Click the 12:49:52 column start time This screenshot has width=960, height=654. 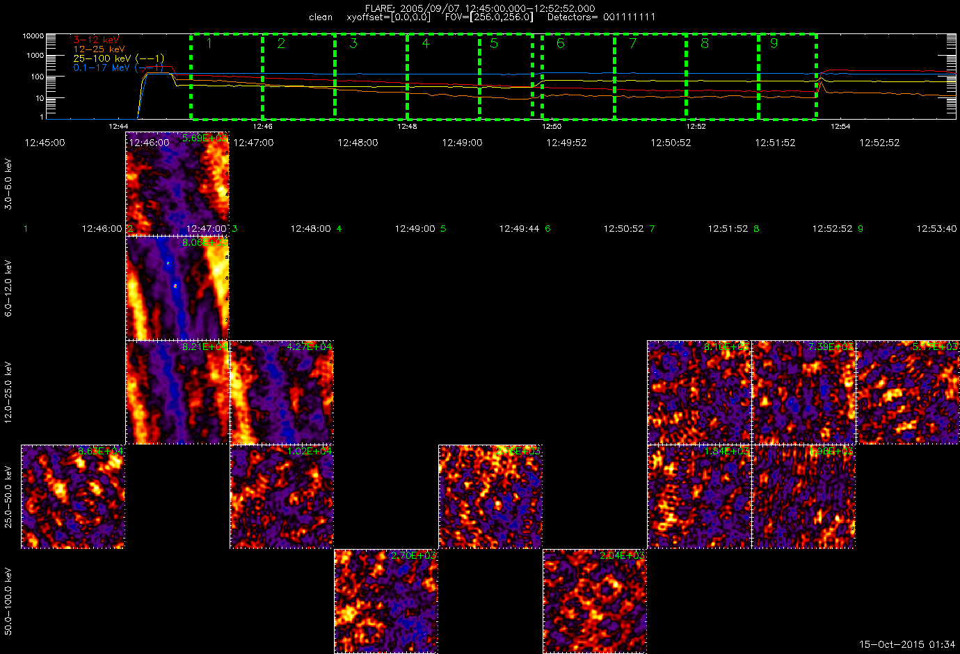tap(566, 143)
